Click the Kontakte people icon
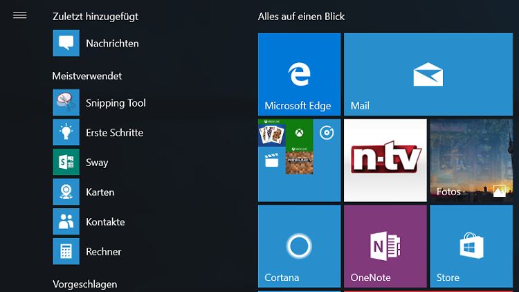The image size is (519, 292). tap(66, 221)
